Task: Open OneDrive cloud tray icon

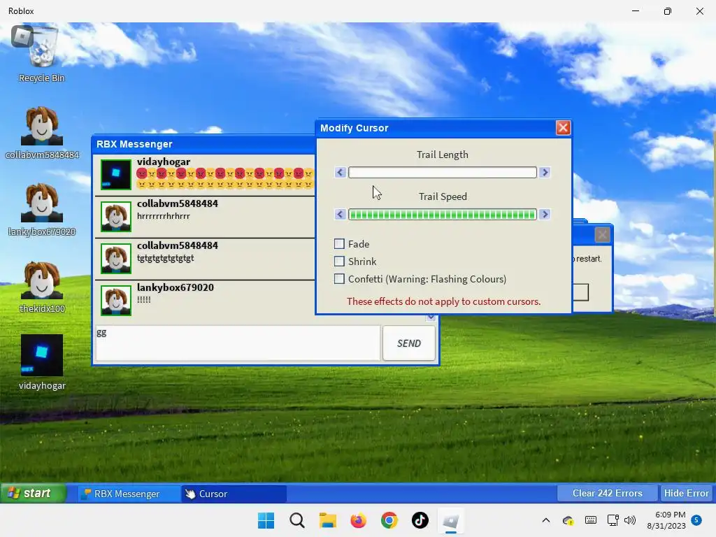Action: pos(568,520)
